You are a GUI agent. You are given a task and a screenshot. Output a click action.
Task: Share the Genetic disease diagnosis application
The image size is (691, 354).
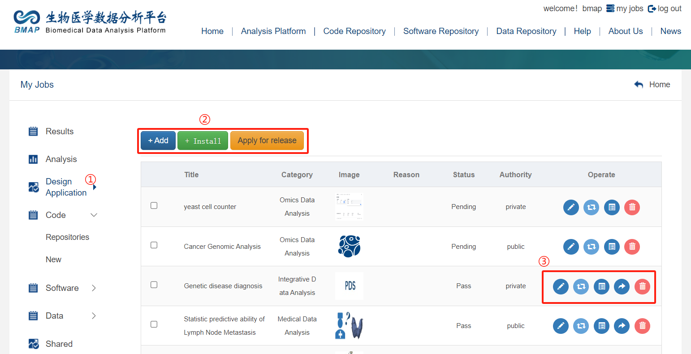click(x=622, y=286)
